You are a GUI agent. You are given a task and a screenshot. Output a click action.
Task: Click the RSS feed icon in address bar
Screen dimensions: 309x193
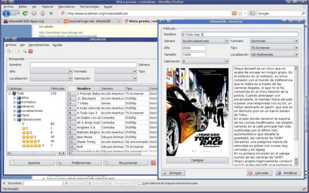click(234, 14)
